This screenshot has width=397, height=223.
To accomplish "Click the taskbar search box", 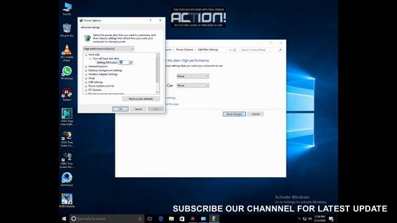I will [107, 219].
